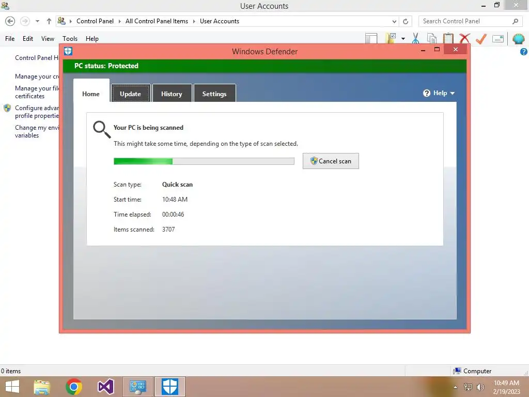
Task: Open the folder options dropdown arrow in toolbar
Action: [403, 38]
